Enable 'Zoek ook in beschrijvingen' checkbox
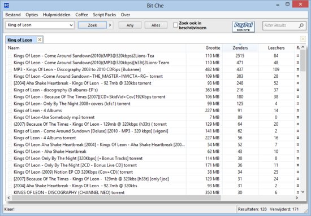Screen dimensions: 311x216 pos(175,25)
